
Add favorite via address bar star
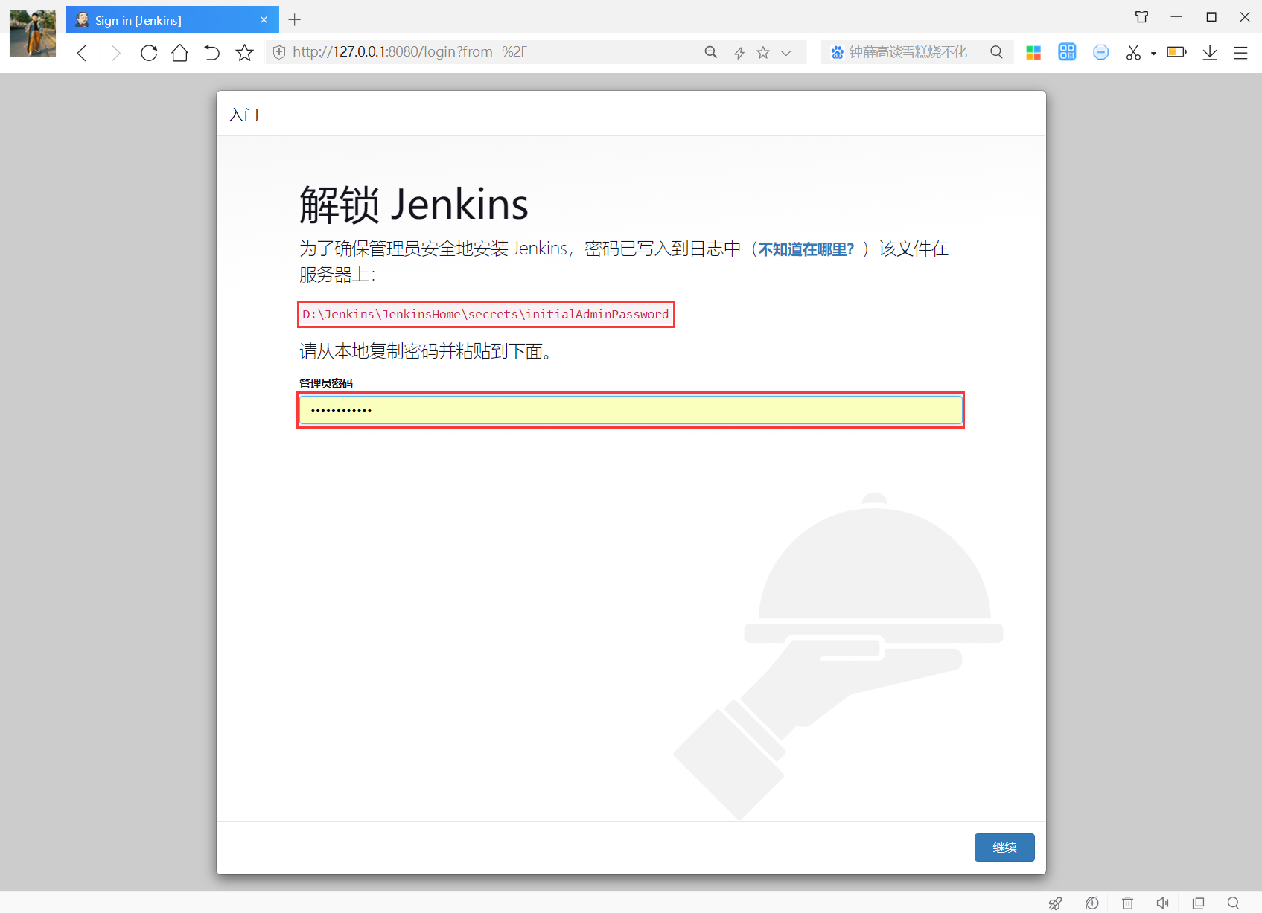[763, 52]
